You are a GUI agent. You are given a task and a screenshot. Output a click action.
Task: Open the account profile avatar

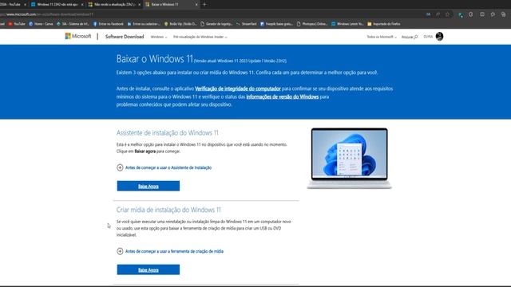click(x=439, y=37)
